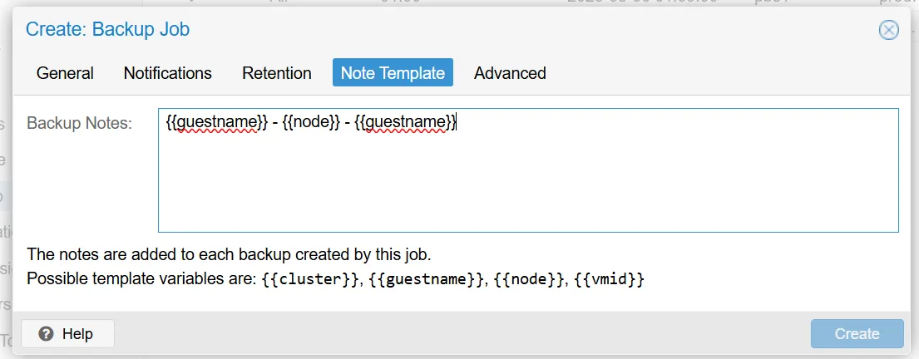Click the {{guestname}} variable in the hint line
The height and width of the screenshot is (359, 919).
point(425,280)
